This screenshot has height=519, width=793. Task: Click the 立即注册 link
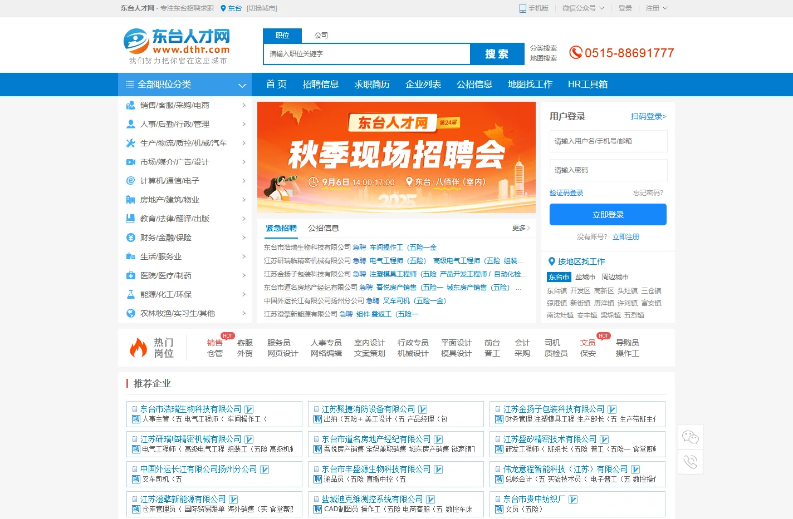click(x=626, y=237)
